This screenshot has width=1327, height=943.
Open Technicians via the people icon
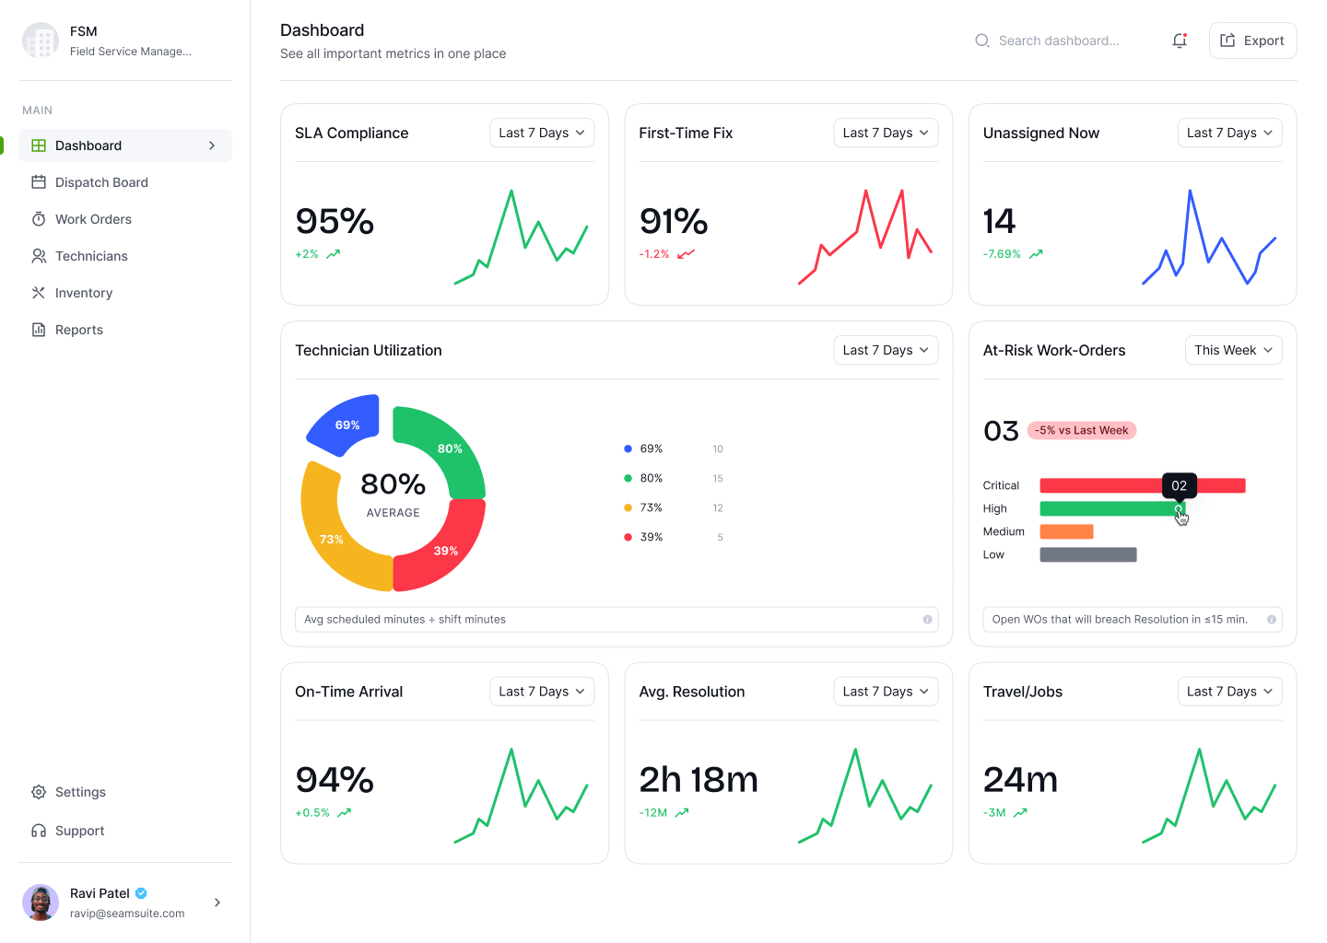(39, 256)
